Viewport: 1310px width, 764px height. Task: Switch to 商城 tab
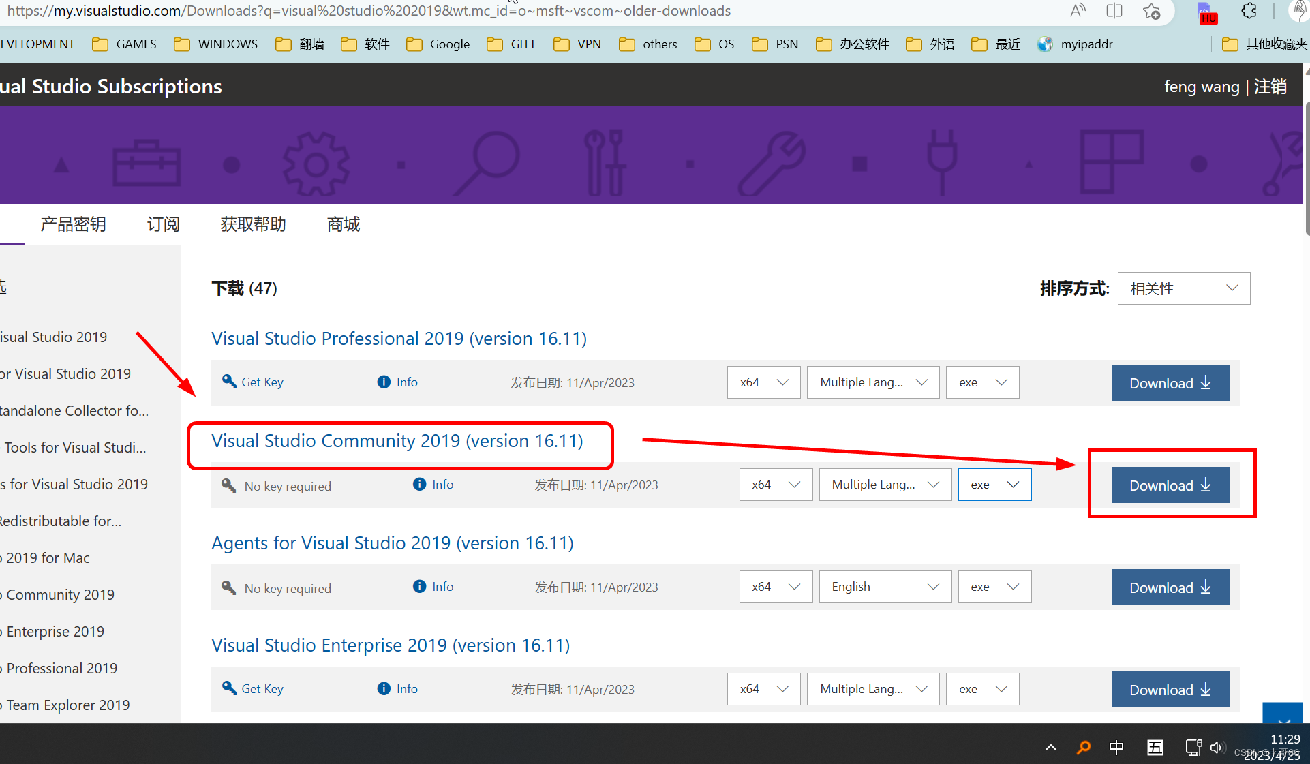(344, 224)
